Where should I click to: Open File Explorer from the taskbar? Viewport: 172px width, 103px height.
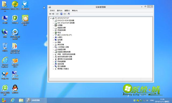point(21,100)
